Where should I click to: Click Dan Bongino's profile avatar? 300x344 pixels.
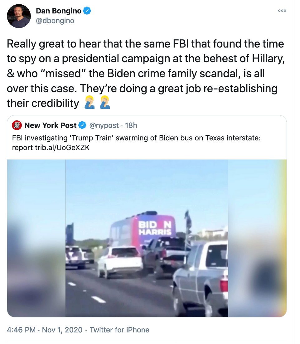point(19,16)
